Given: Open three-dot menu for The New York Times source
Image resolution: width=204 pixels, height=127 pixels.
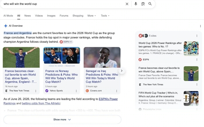Looking at the screenshot, I should [197, 85].
